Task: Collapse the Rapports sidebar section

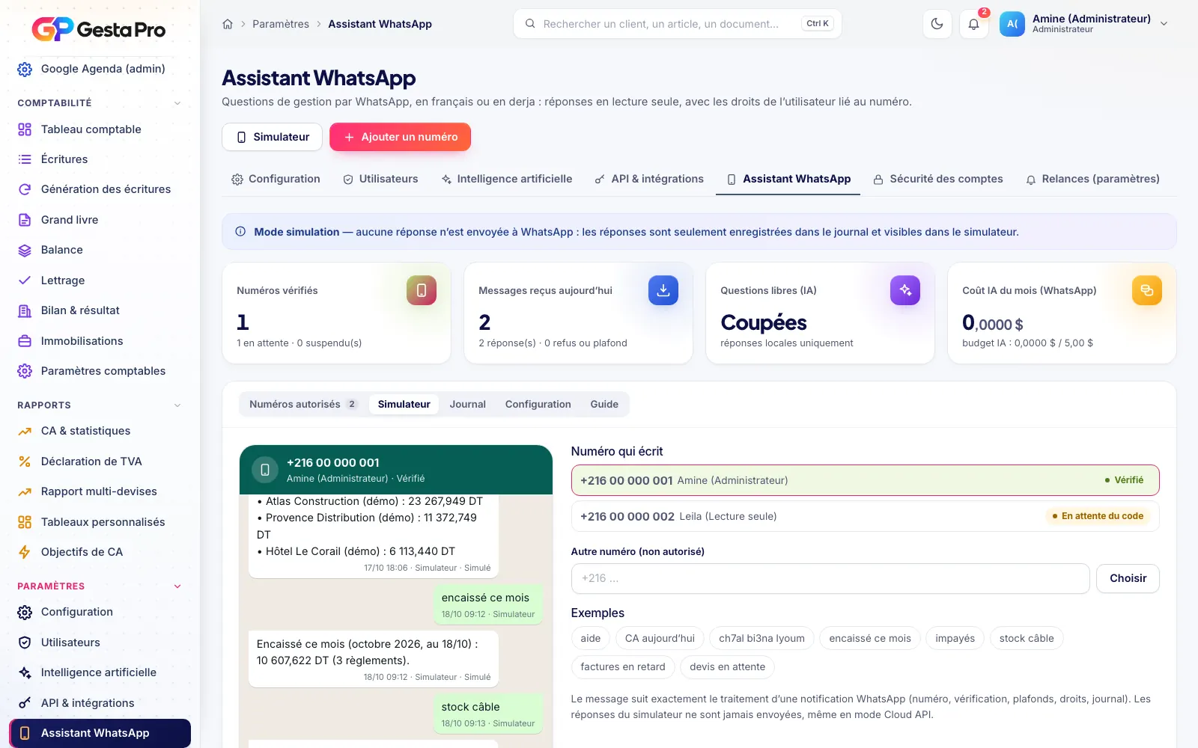Action: [177, 405]
